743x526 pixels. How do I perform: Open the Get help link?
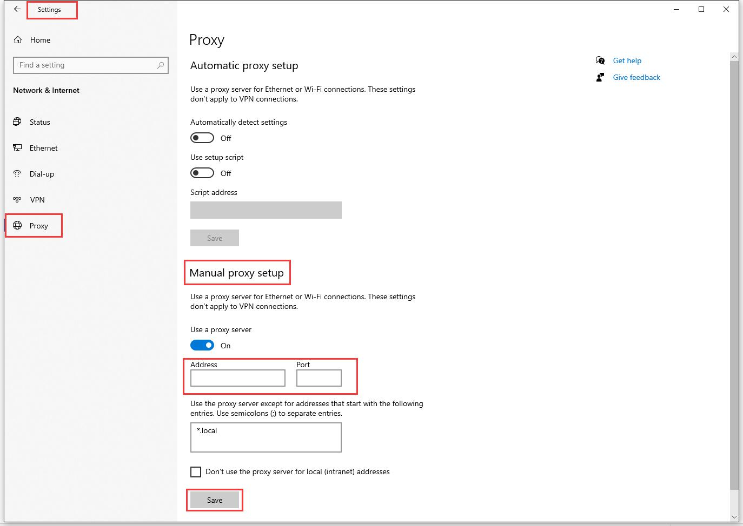(x=627, y=60)
